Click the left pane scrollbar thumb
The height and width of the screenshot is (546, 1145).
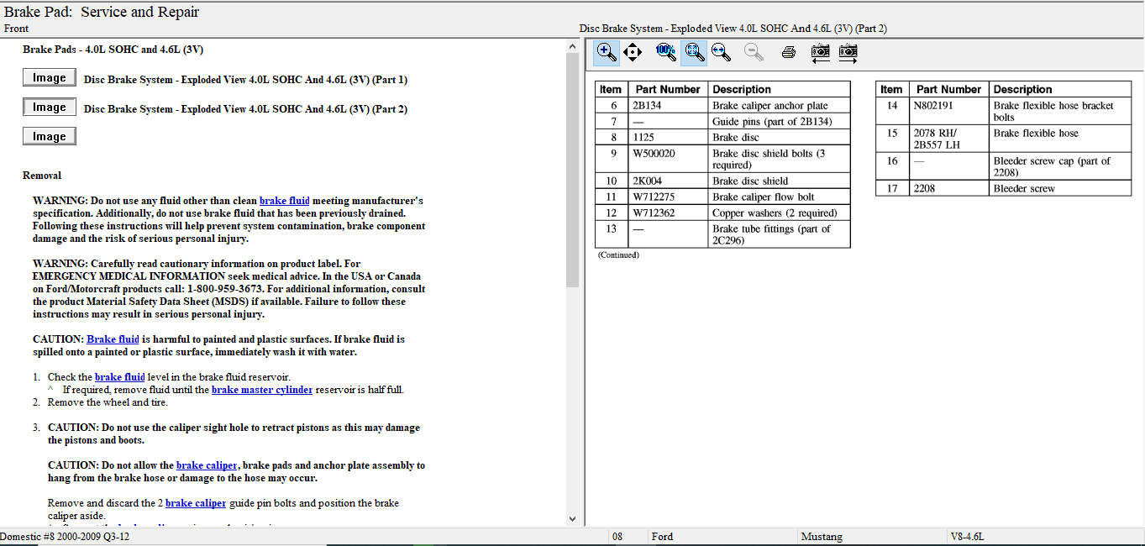(573, 168)
